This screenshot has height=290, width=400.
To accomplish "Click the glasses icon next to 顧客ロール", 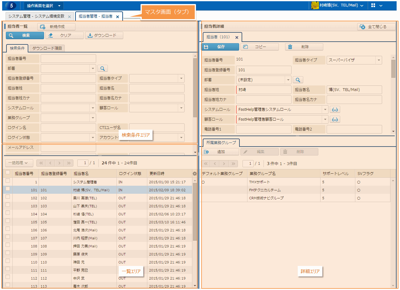I will [x=335, y=119].
